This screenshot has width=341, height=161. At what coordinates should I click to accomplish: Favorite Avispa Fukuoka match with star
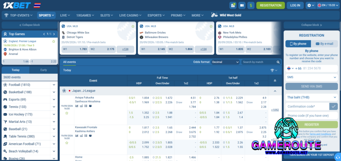coord(67,113)
